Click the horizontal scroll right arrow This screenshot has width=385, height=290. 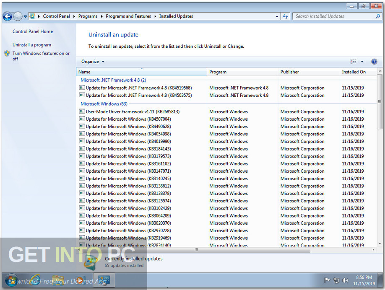pyautogui.click(x=373, y=250)
